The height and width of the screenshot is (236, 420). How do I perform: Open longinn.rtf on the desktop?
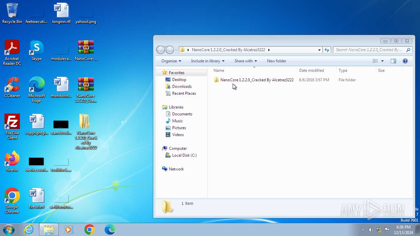[61, 13]
